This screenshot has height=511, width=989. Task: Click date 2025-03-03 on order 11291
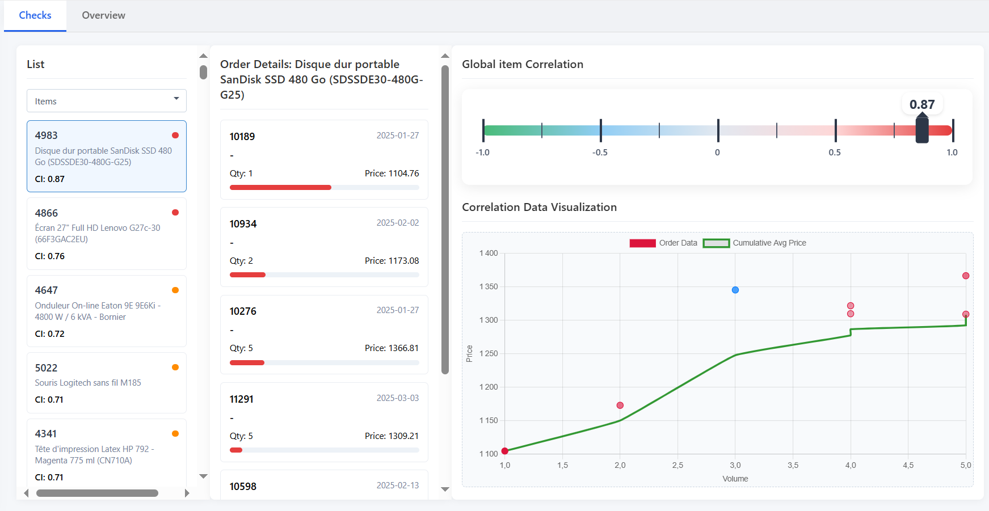point(398,398)
